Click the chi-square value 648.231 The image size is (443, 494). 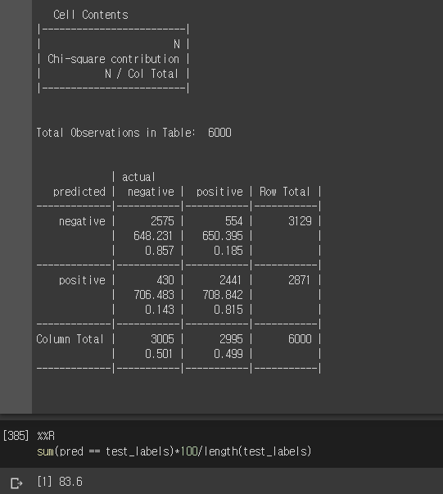click(x=153, y=236)
